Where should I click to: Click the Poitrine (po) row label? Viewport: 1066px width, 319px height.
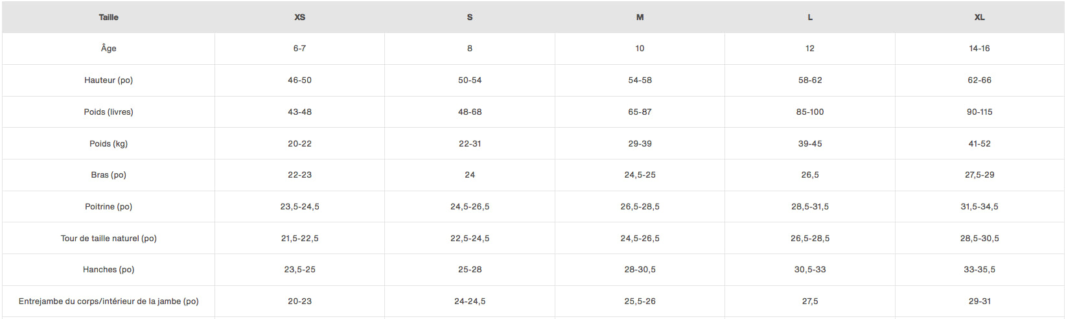[108, 207]
